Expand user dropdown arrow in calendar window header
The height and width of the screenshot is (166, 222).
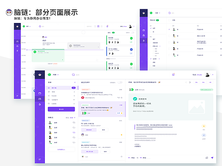point(134,26)
